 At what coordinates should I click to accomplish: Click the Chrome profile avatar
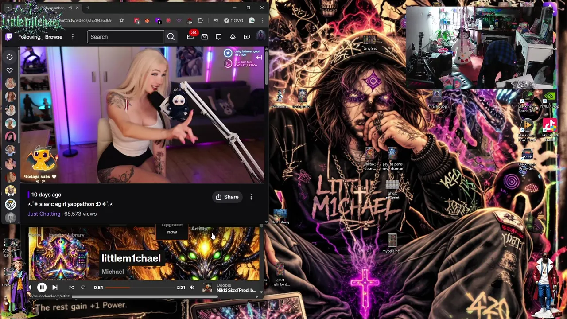252,20
